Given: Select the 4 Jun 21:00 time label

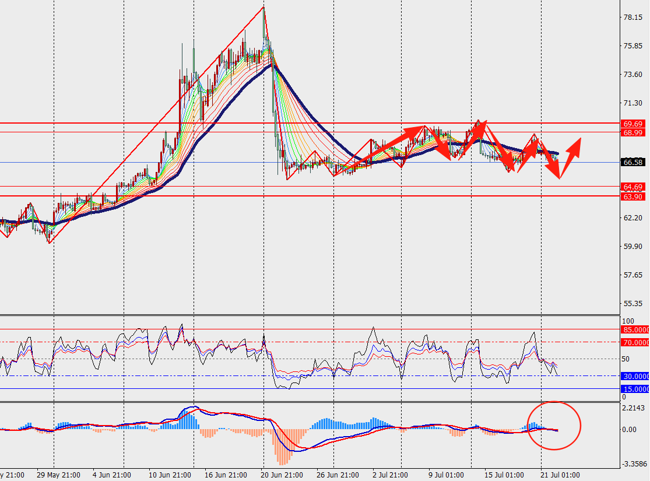Looking at the screenshot, I should coord(112,475).
